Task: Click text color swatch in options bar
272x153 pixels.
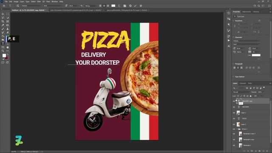Action: click(113, 6)
